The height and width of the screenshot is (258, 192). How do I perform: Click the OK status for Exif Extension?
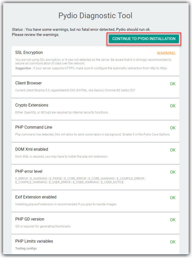173,198
